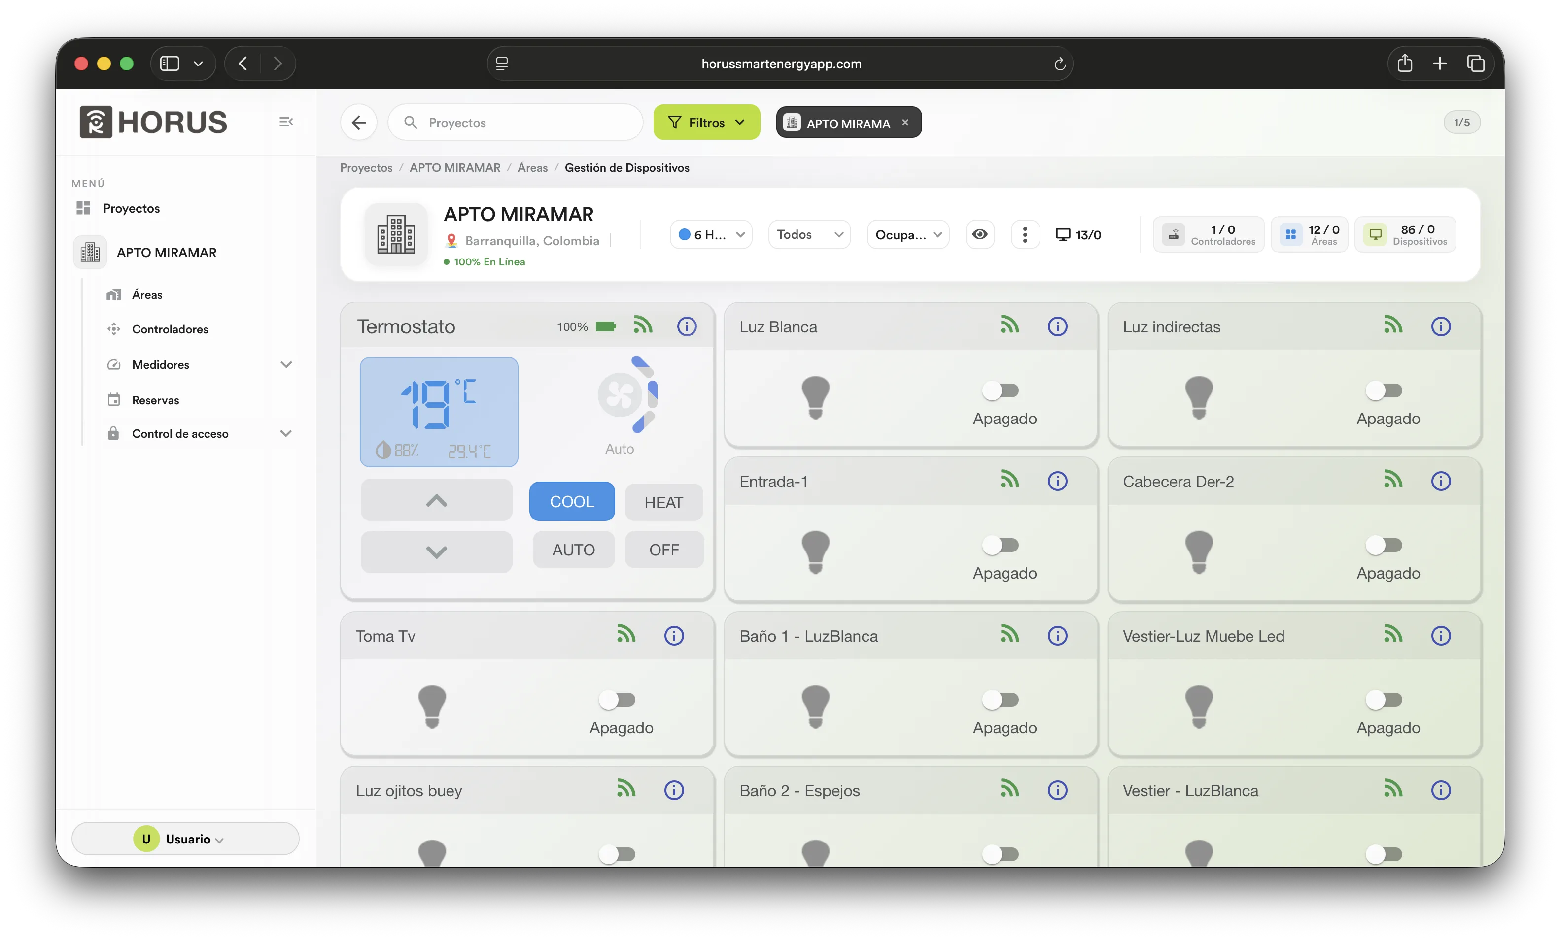Image resolution: width=1560 pixels, height=940 pixels.
Task: Expand the Medidores submenu
Action: click(x=286, y=364)
